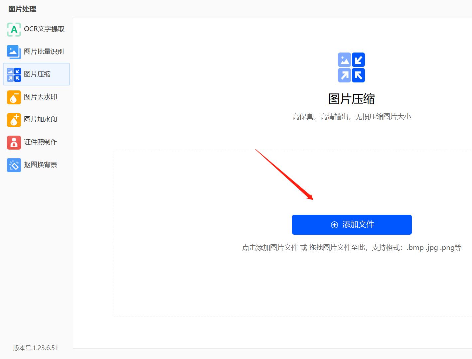472x359 pixels.
Task: Click the large compression arrows icon above 图片压缩
Action: click(x=352, y=67)
